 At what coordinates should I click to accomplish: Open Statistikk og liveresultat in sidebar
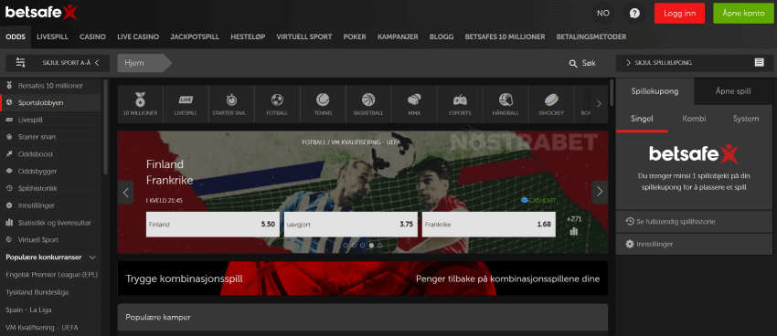click(x=50, y=223)
